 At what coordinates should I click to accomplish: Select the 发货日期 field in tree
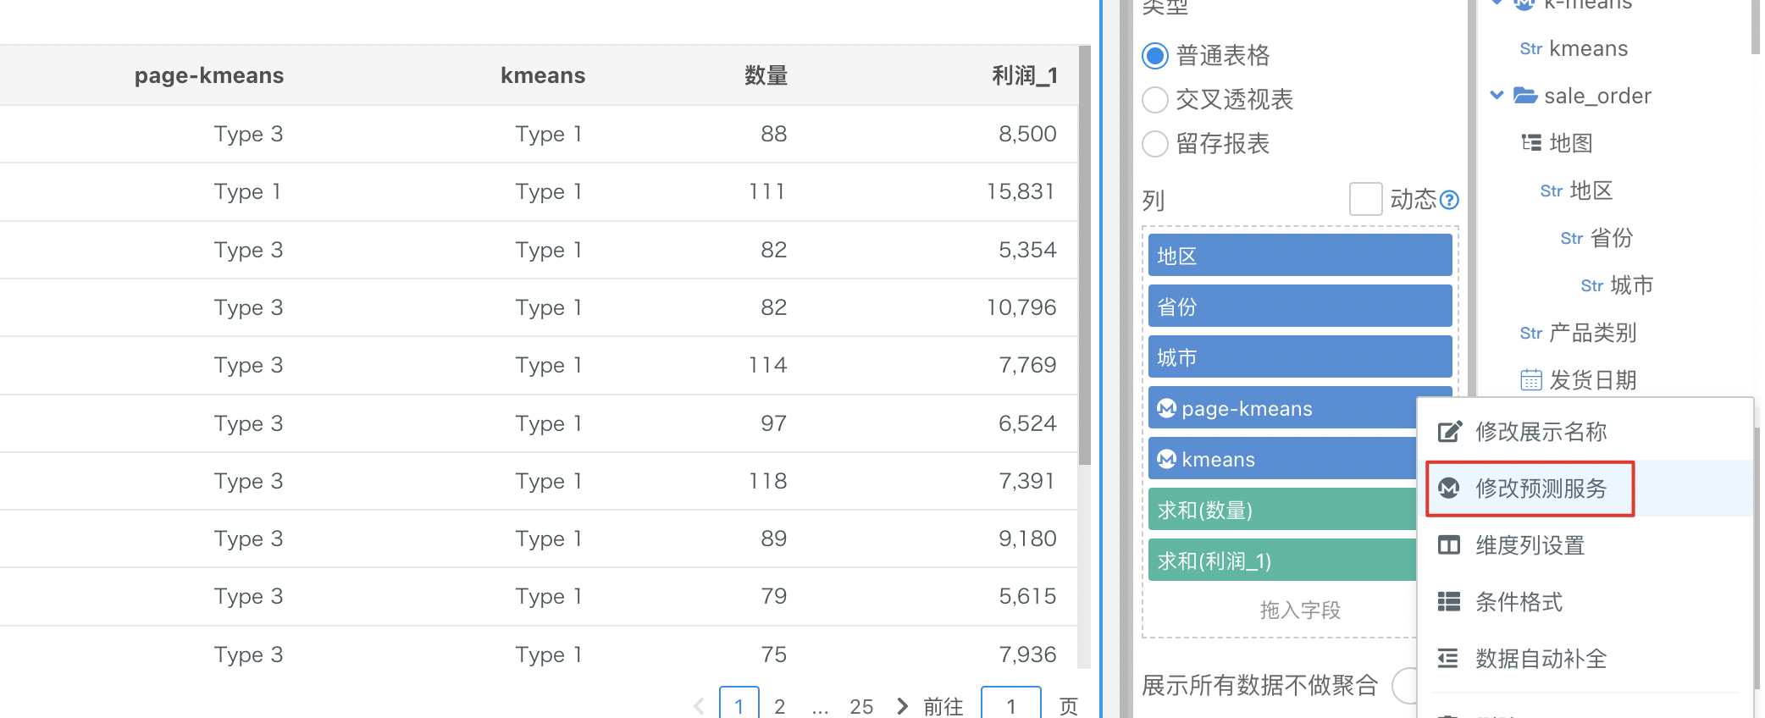[1592, 380]
